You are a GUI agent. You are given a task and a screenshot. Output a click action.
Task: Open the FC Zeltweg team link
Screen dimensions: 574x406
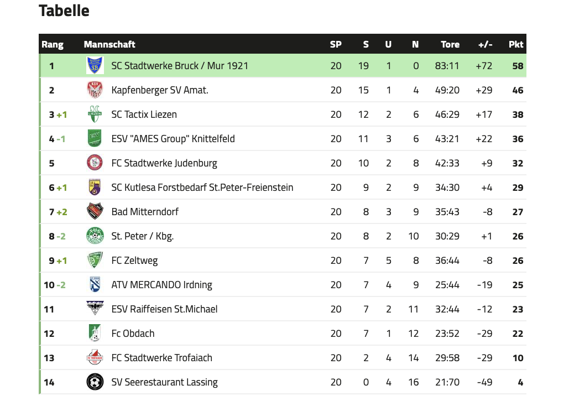click(x=134, y=261)
